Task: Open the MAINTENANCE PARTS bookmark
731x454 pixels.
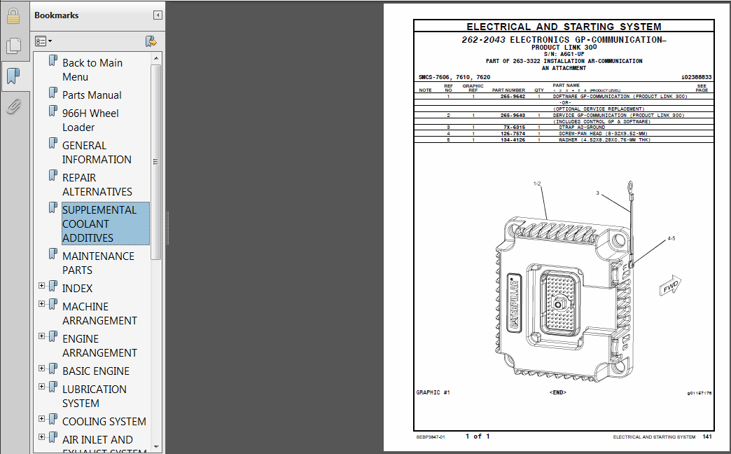Action: click(98, 263)
